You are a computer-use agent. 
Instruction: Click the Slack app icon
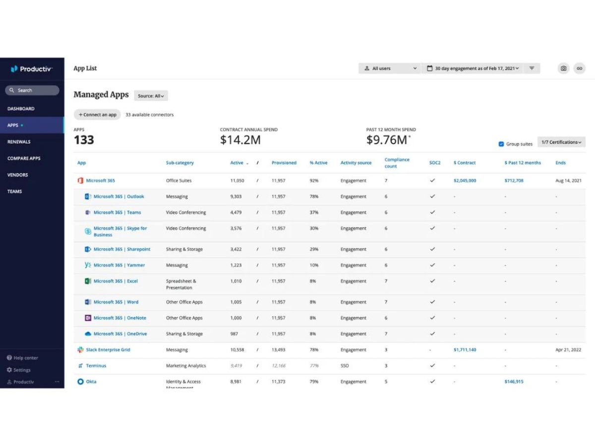point(80,350)
